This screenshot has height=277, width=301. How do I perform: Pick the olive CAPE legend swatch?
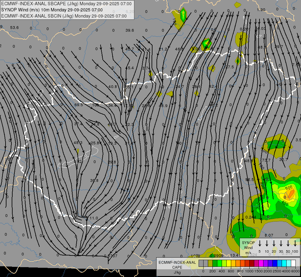point(210,263)
